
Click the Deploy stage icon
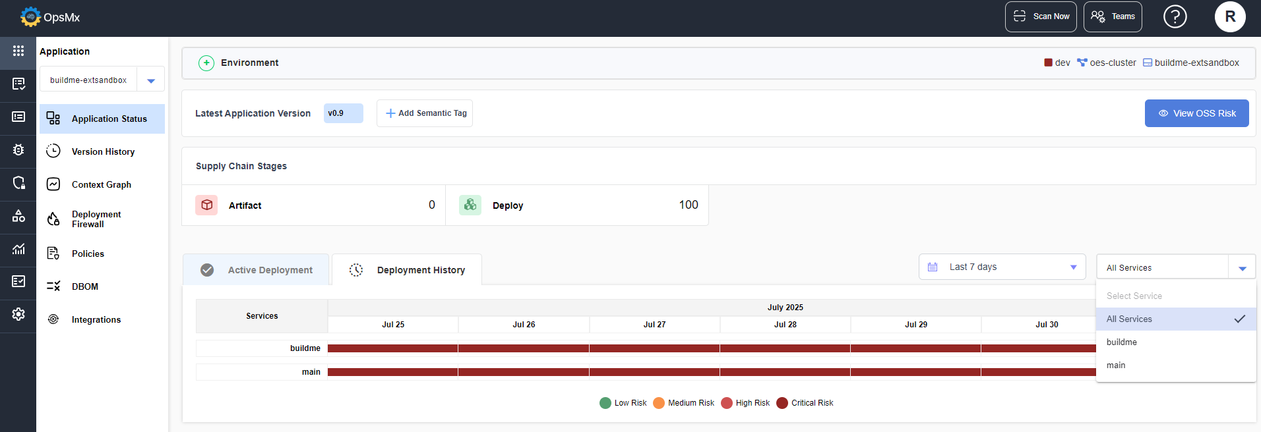click(x=470, y=205)
